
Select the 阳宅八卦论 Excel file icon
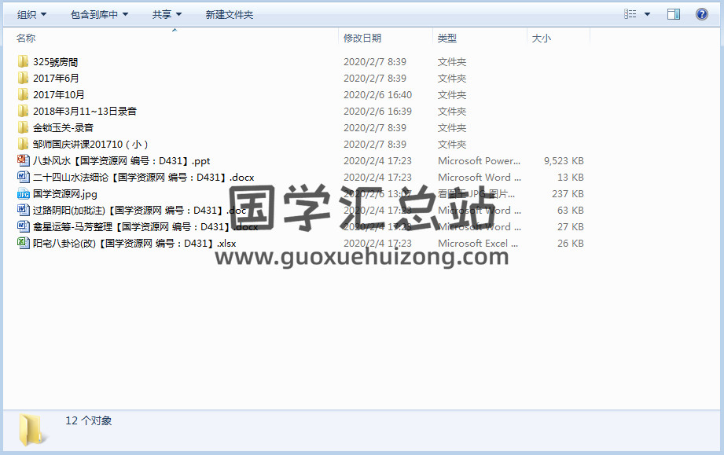pyautogui.click(x=23, y=243)
